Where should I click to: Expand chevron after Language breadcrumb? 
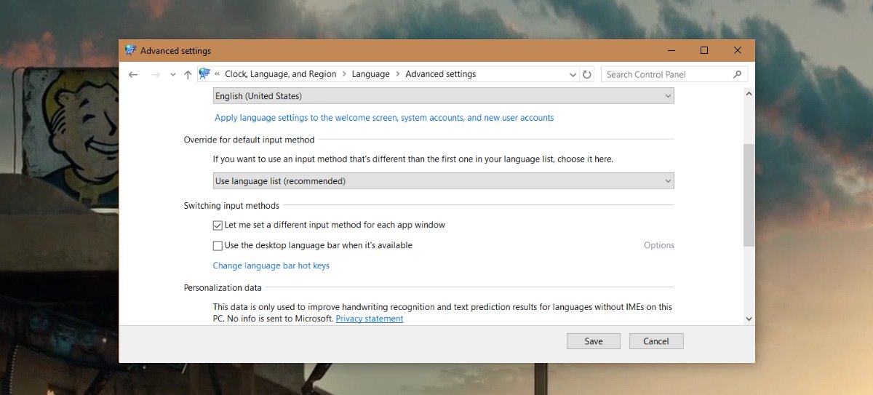(397, 74)
